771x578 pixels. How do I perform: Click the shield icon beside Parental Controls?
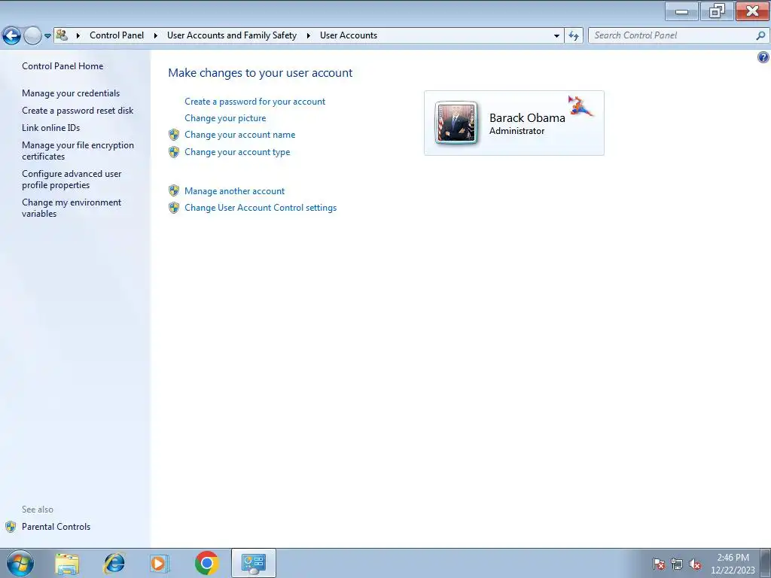click(11, 527)
